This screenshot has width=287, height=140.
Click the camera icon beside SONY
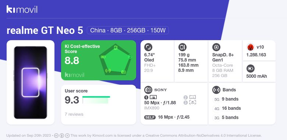coord(148,90)
